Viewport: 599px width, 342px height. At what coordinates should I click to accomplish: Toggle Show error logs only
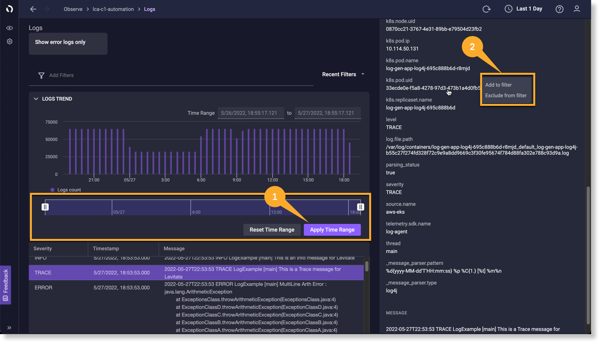68,44
